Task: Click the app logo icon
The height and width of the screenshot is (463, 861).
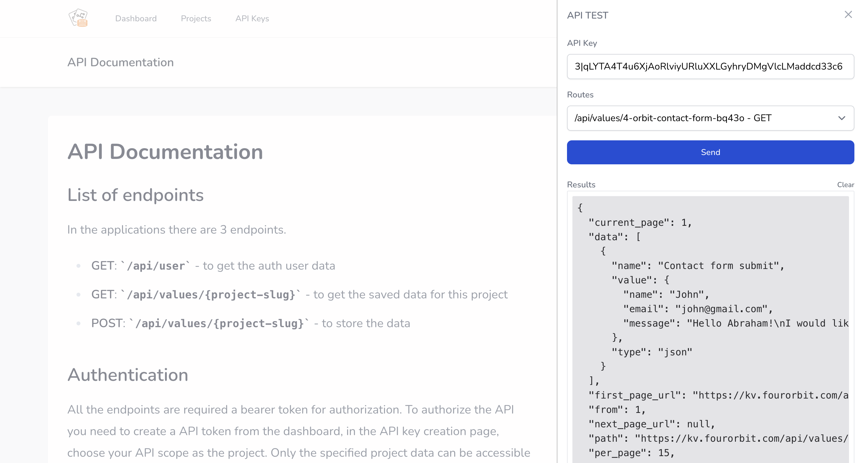Action: pyautogui.click(x=78, y=18)
